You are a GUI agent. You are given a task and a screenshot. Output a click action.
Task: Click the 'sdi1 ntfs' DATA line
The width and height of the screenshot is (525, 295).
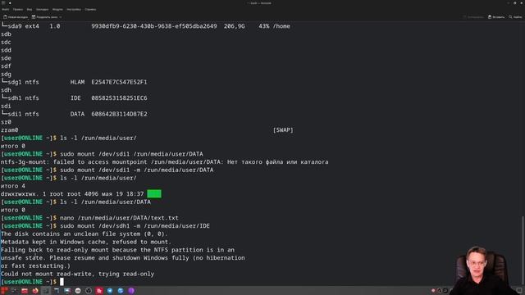pos(74,114)
